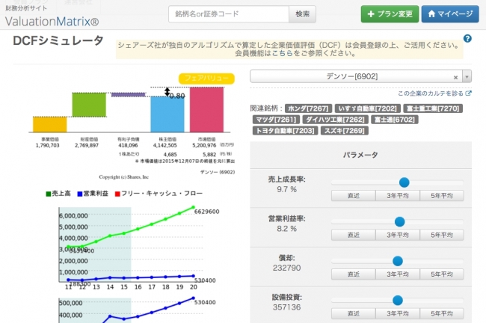Click the 1,790,703 事業価値 value

coord(47,145)
